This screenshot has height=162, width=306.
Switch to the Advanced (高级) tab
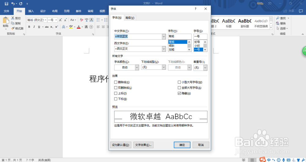tap(130, 18)
